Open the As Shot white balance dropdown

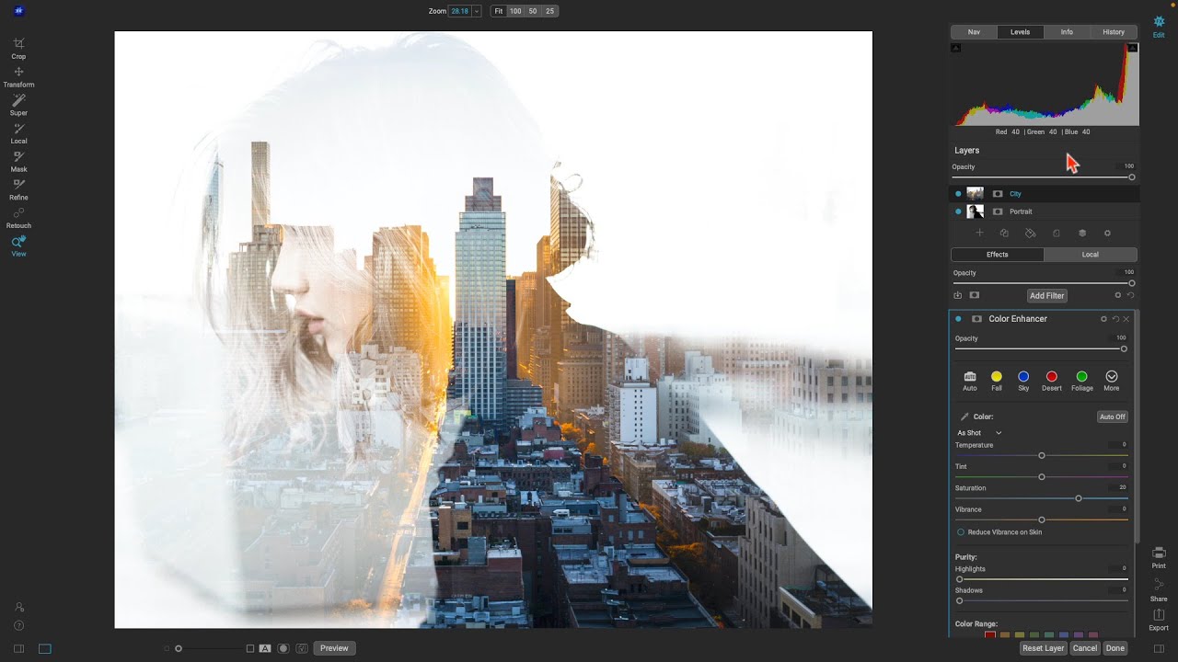click(979, 433)
